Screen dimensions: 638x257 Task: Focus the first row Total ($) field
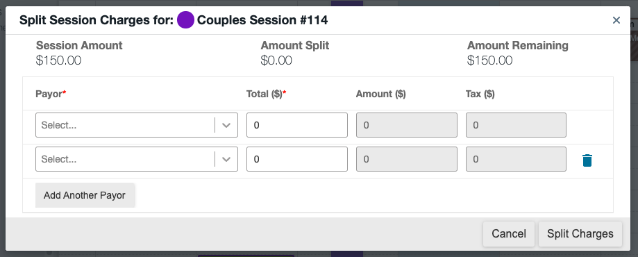297,125
